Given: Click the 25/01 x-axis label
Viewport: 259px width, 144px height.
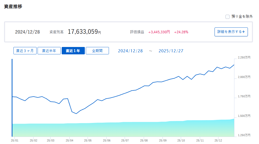Looking at the screenshot, I should pyautogui.click(x=15, y=140).
